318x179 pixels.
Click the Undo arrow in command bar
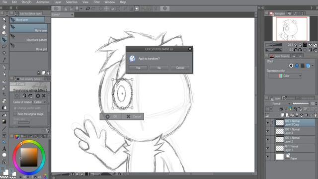coord(87,8)
